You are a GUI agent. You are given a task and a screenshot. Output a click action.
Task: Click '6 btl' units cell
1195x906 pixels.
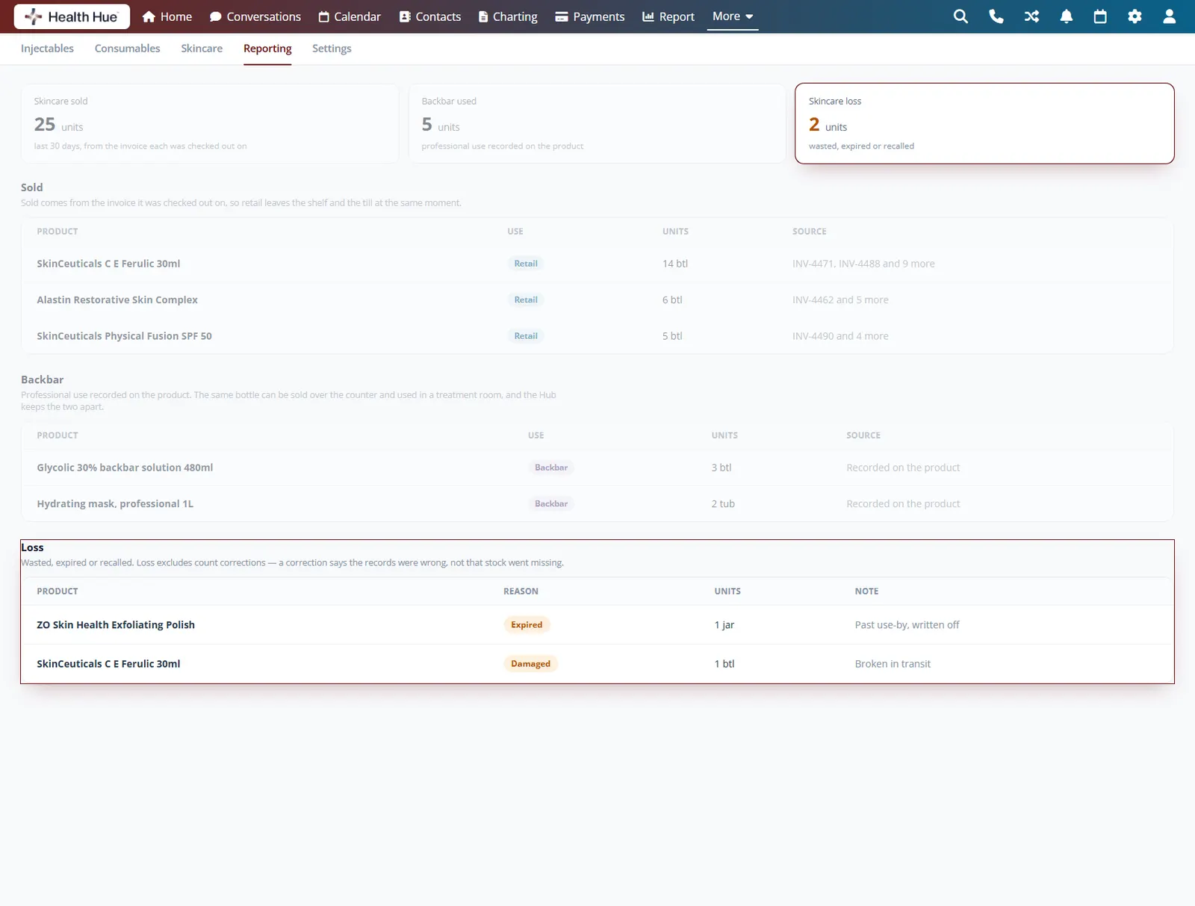coord(672,300)
